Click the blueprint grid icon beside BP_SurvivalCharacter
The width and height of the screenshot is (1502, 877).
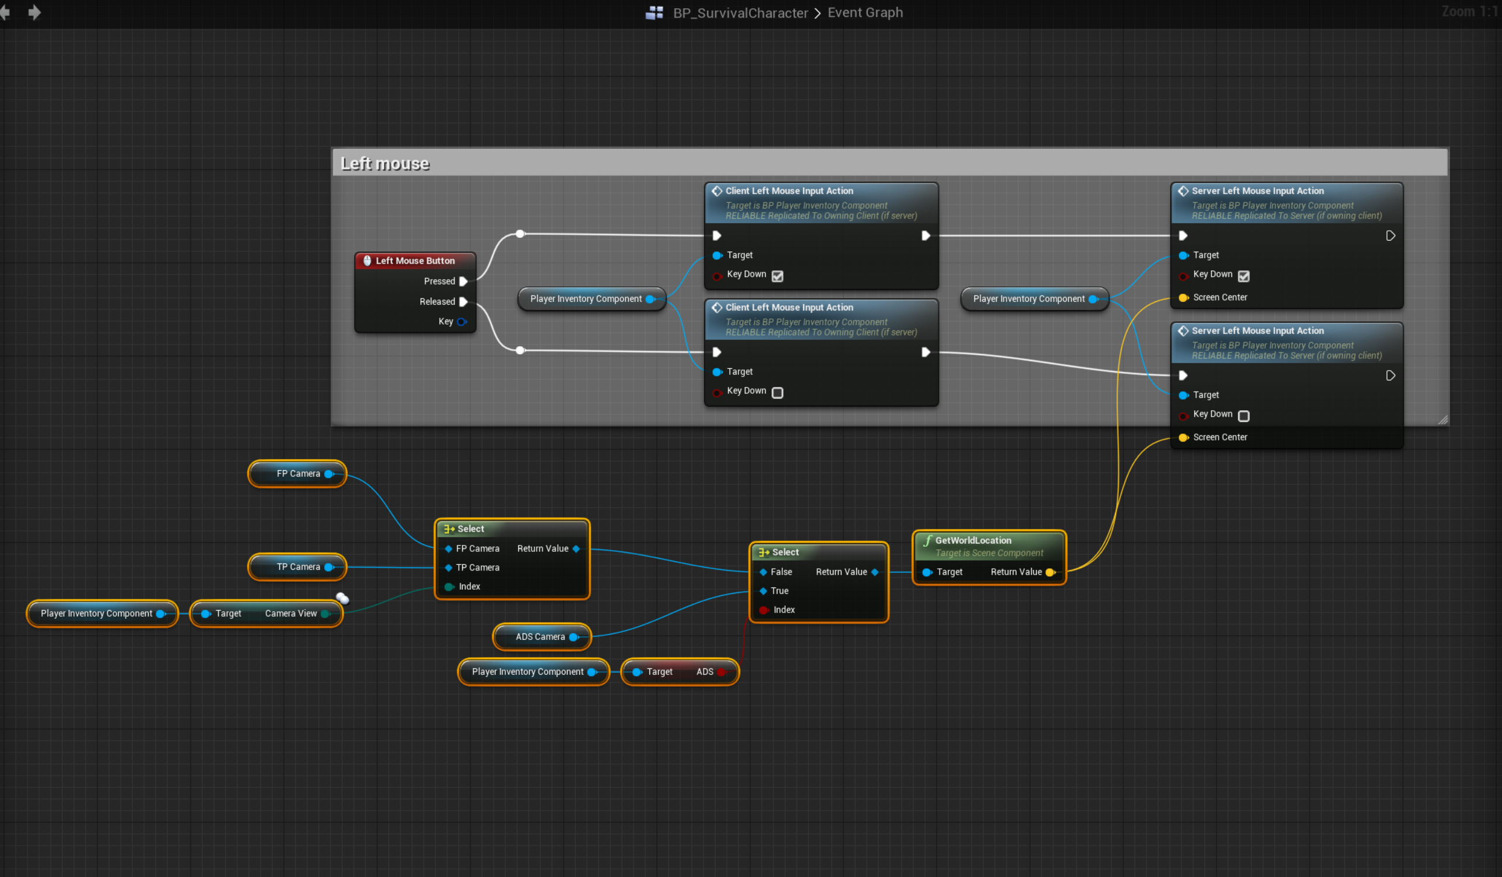click(655, 12)
